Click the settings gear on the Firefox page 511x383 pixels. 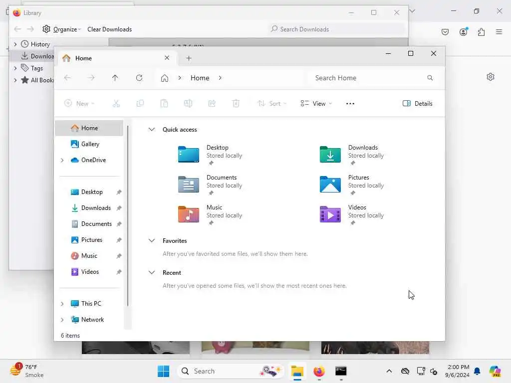pos(491,77)
